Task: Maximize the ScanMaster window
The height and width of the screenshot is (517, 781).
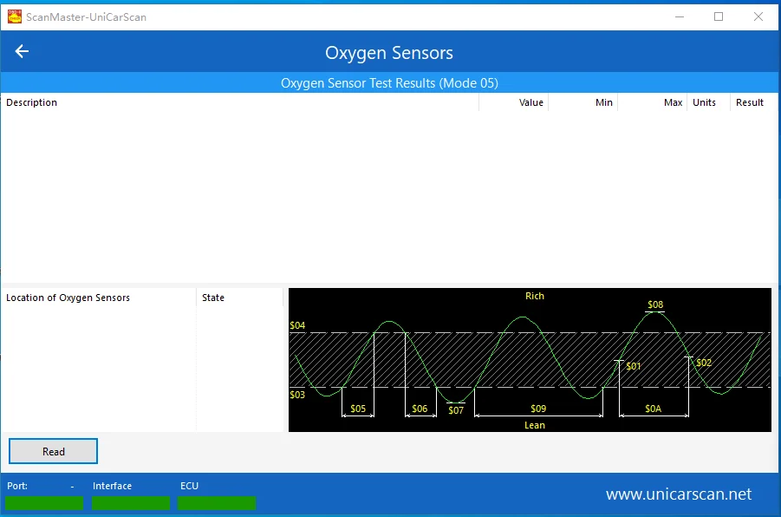Action: point(719,16)
